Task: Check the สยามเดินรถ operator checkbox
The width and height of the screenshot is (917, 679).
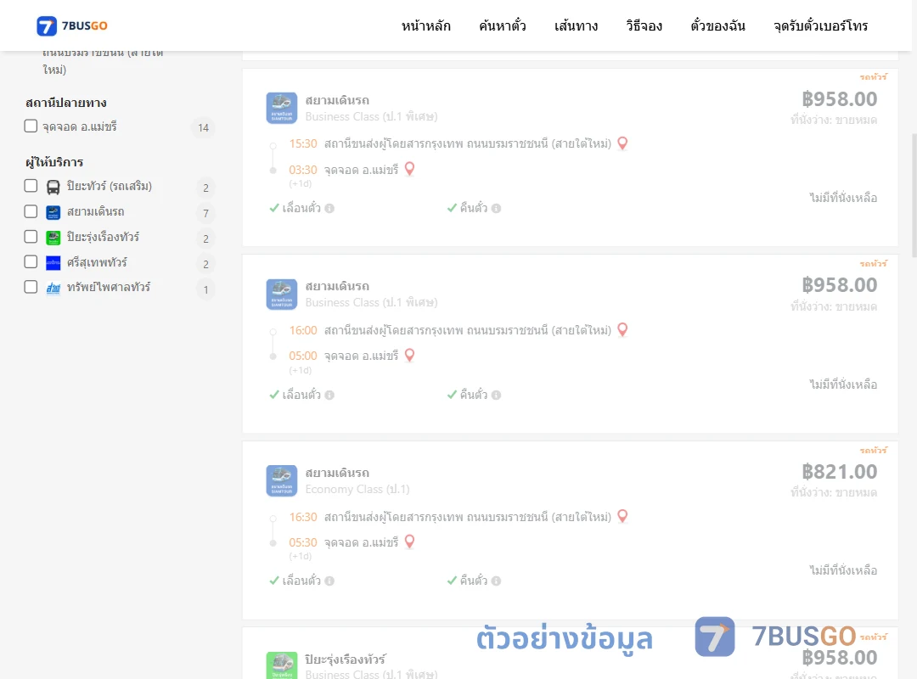Action: click(31, 211)
